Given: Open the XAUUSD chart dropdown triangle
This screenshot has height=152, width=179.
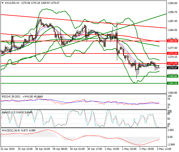Looking at the screenshot, I should [x=3, y=3].
